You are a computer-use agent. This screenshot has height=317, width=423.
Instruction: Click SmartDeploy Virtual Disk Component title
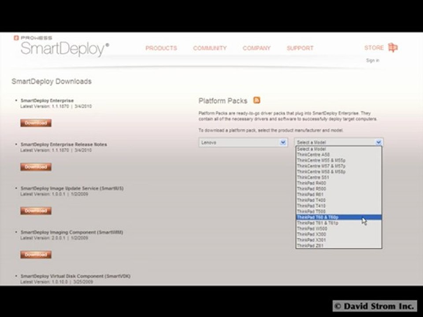(x=75, y=276)
